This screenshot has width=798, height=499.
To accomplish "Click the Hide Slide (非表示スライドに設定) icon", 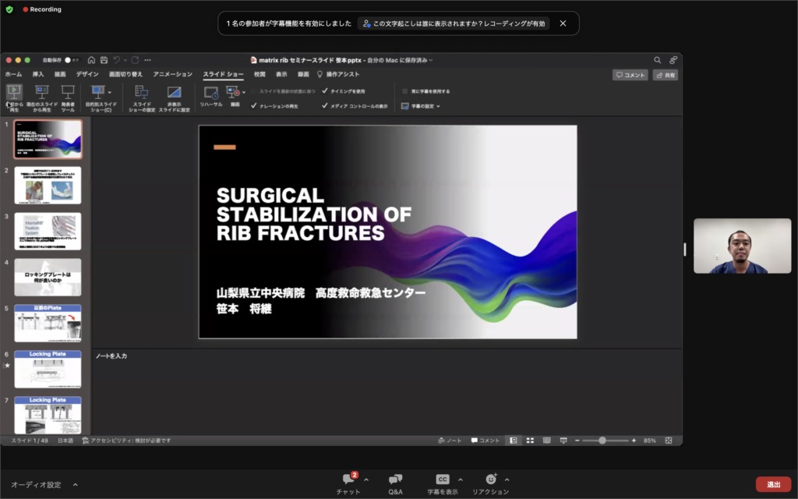I will click(174, 93).
